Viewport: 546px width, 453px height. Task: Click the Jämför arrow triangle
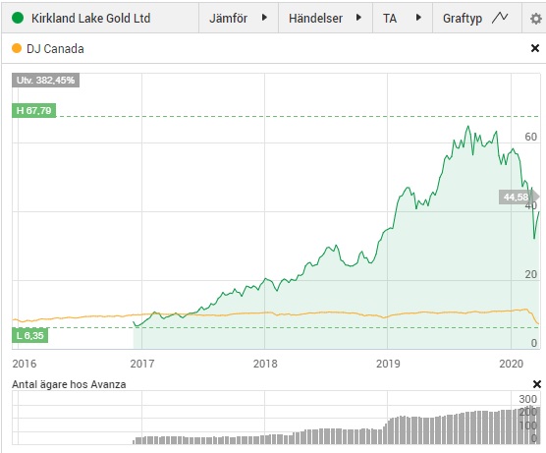tap(264, 17)
